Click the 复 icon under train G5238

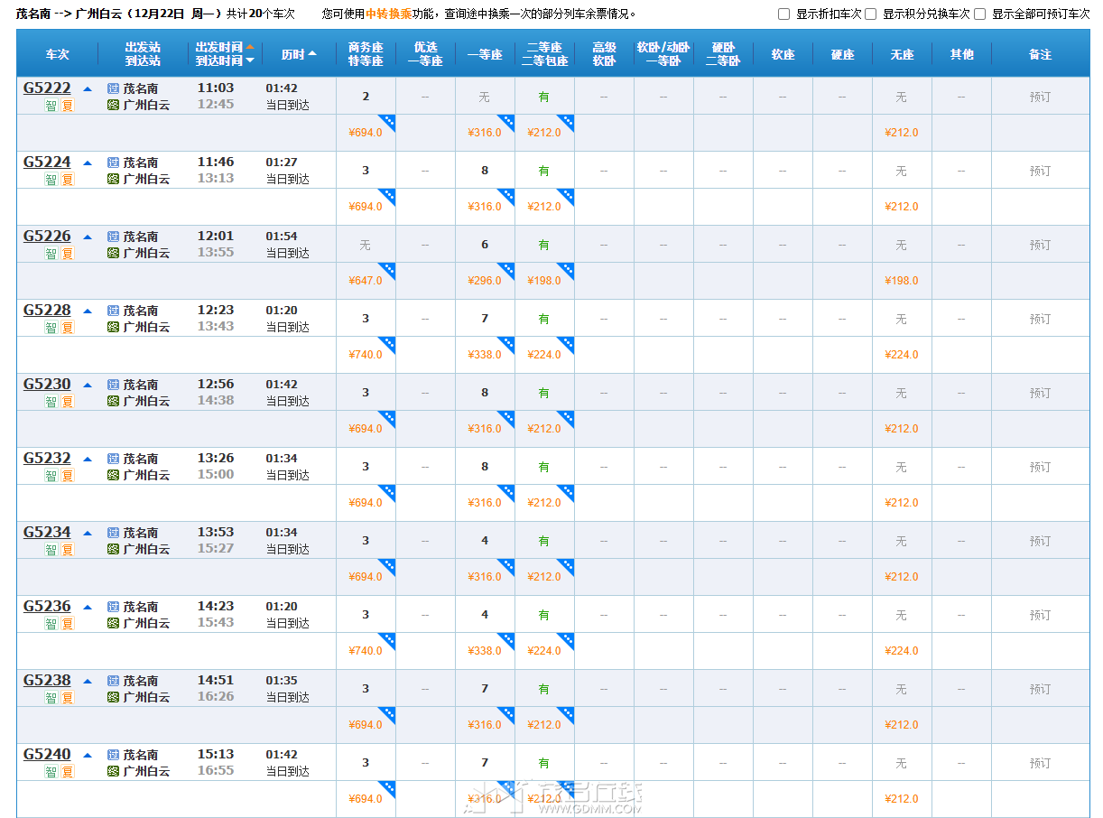[68, 698]
